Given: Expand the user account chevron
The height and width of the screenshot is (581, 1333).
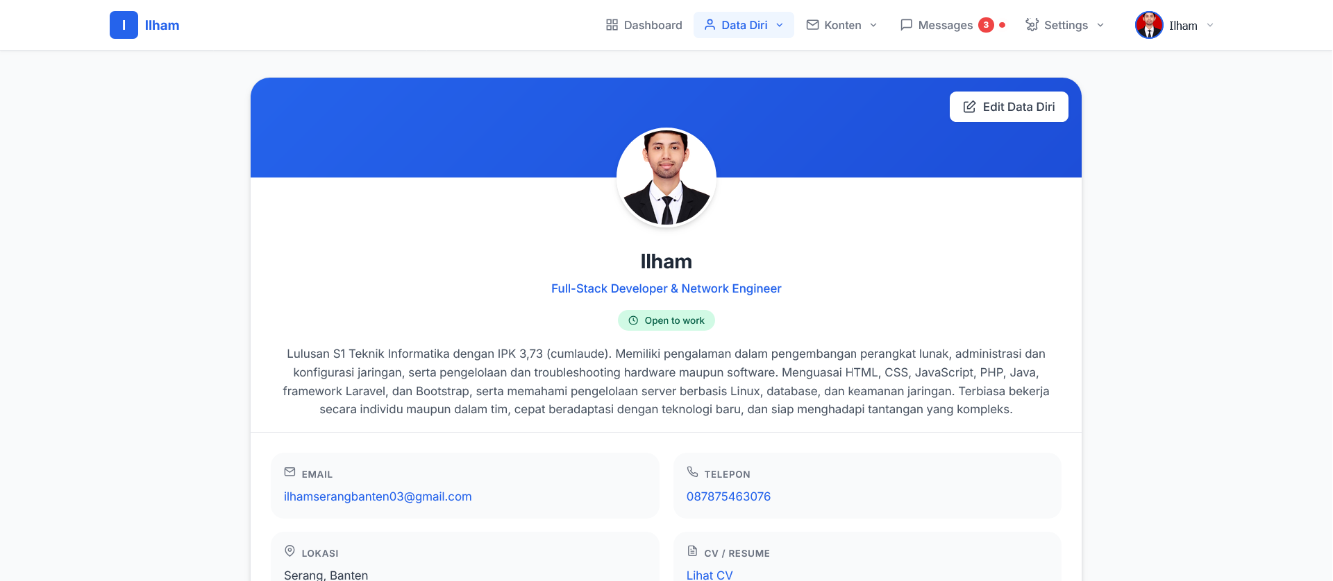Looking at the screenshot, I should 1210,25.
